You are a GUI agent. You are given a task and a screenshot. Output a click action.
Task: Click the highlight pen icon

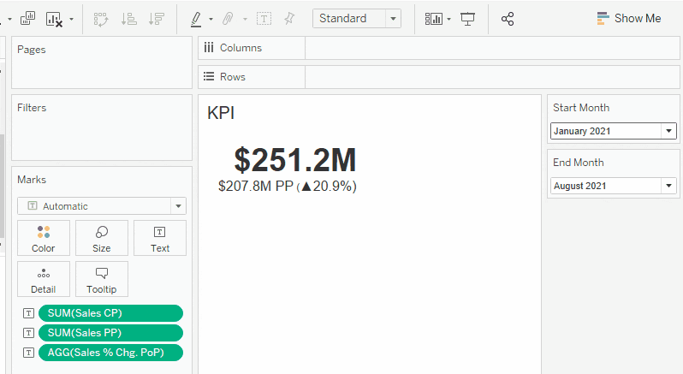(196, 19)
